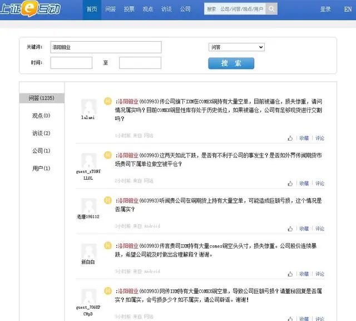Viewport: 356px width, 321px height.
Task: Open avatar of user guest_zTONf LLOL
Action: pos(88,160)
